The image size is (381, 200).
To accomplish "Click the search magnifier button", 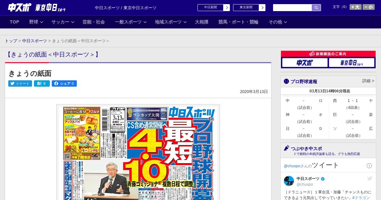I will coord(316,8).
